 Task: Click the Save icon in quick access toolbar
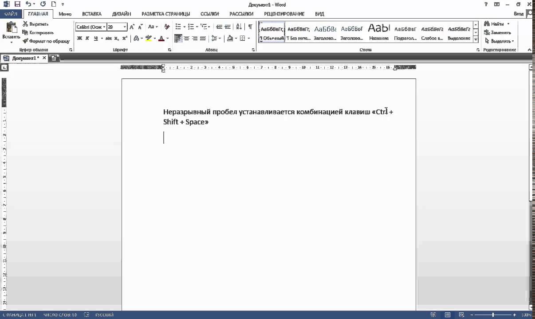(x=18, y=4)
